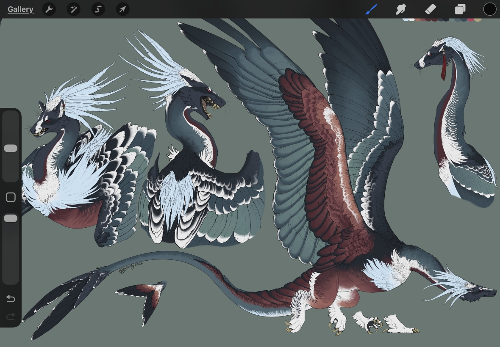
Task: Undo the last stroke
Action: pos(11,299)
